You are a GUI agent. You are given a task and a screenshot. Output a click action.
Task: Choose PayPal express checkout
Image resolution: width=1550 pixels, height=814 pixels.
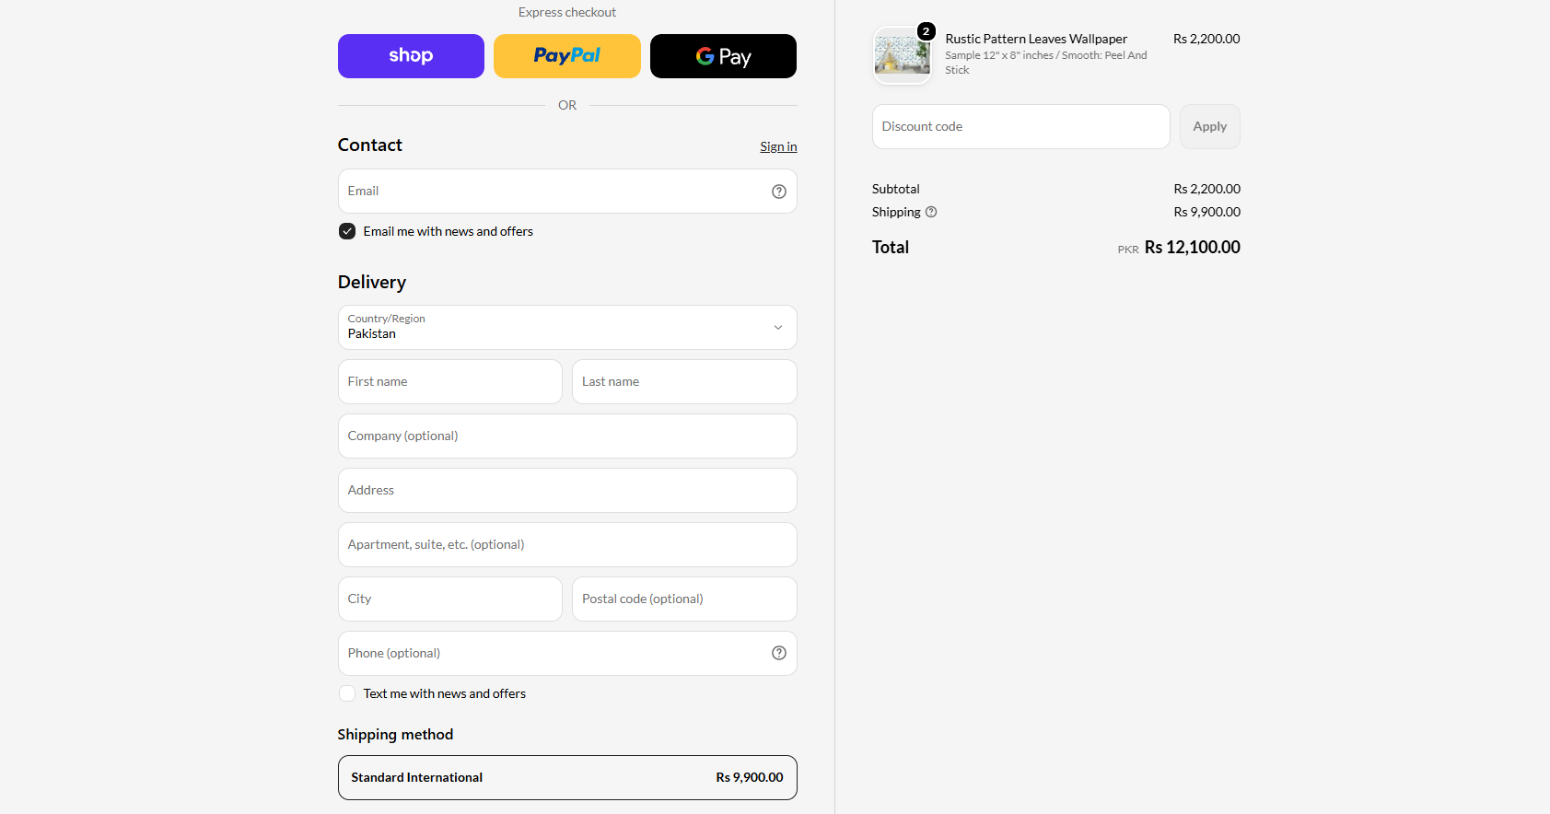click(x=567, y=56)
